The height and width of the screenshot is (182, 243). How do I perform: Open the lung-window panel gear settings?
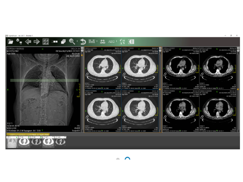pyautogui.click(x=160, y=51)
